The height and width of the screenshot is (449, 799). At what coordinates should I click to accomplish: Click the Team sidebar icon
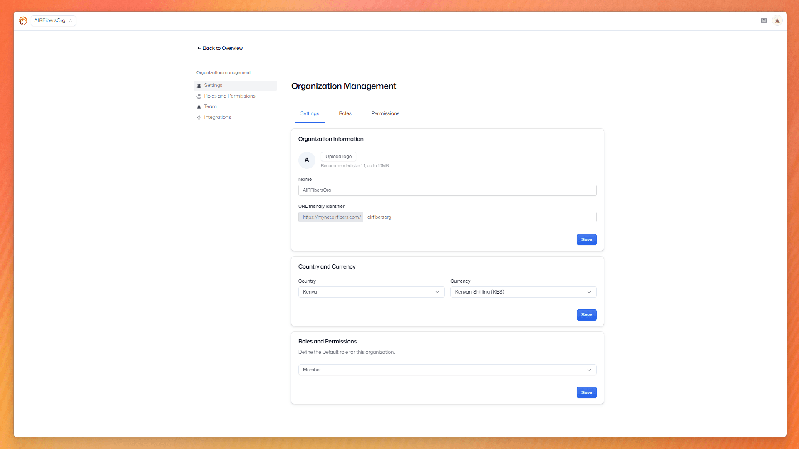(x=199, y=107)
